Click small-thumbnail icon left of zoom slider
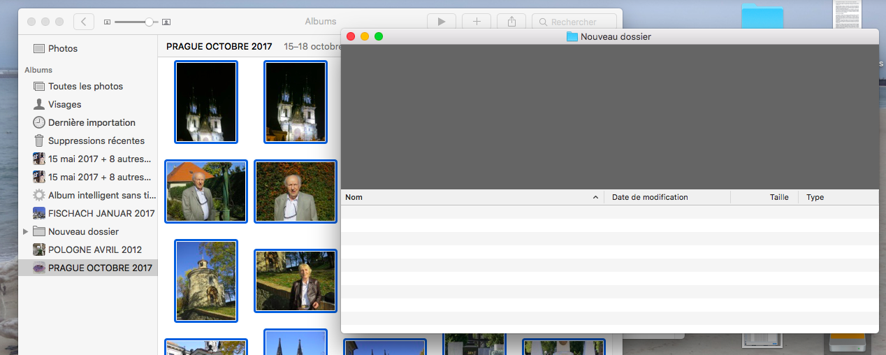 (x=107, y=22)
